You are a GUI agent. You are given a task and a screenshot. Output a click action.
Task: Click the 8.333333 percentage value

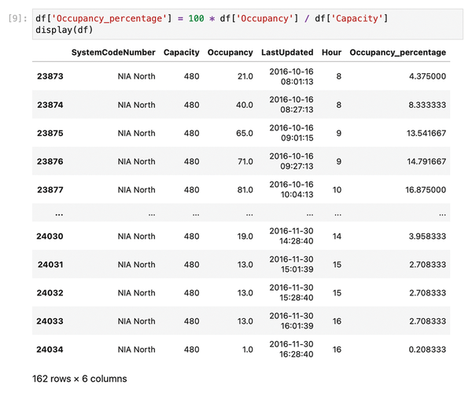point(427,105)
